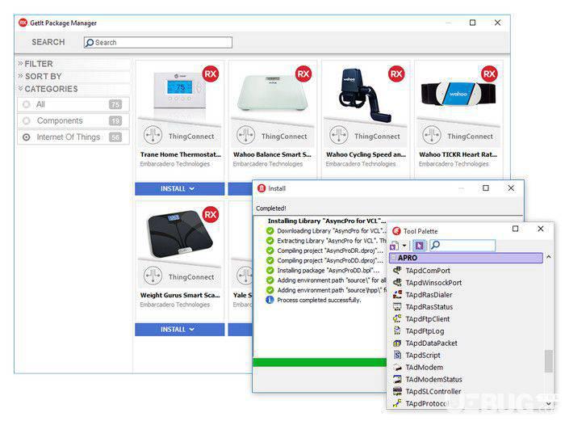565x421 pixels.
Task: Click the TApdRasStatus component icon
Action: click(x=397, y=306)
